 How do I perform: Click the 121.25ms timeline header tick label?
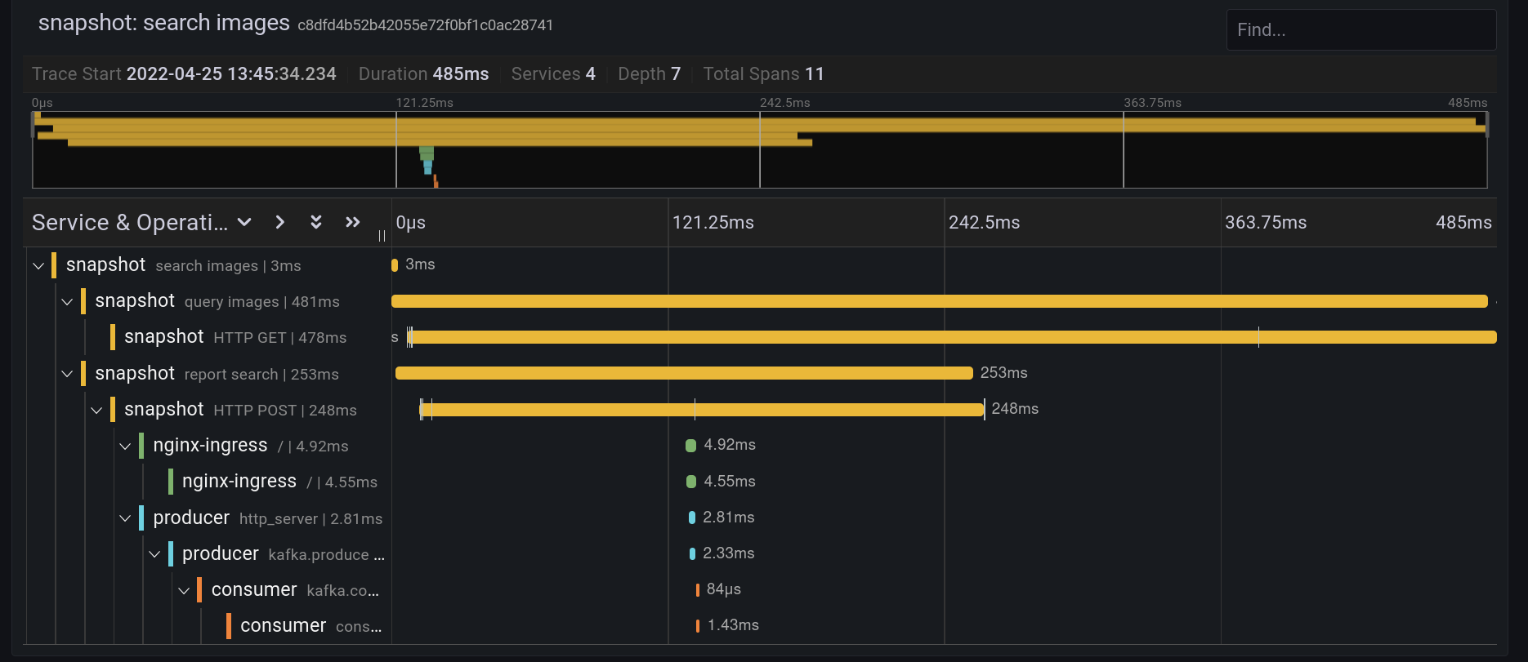click(713, 223)
